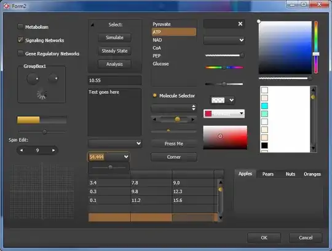Click the Simulate button

114,37
